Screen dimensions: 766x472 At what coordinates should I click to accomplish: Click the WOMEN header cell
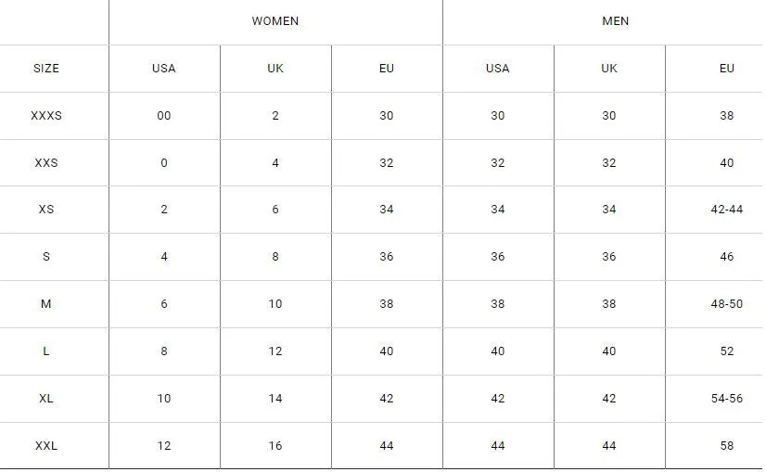click(275, 21)
